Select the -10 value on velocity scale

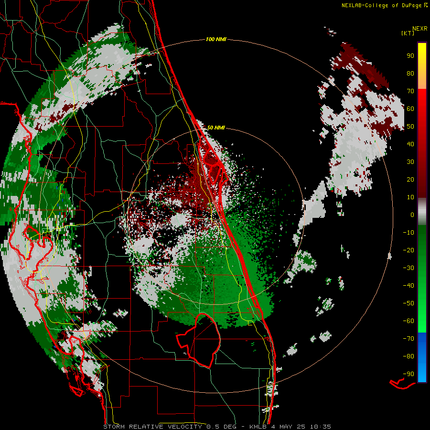coord(408,233)
